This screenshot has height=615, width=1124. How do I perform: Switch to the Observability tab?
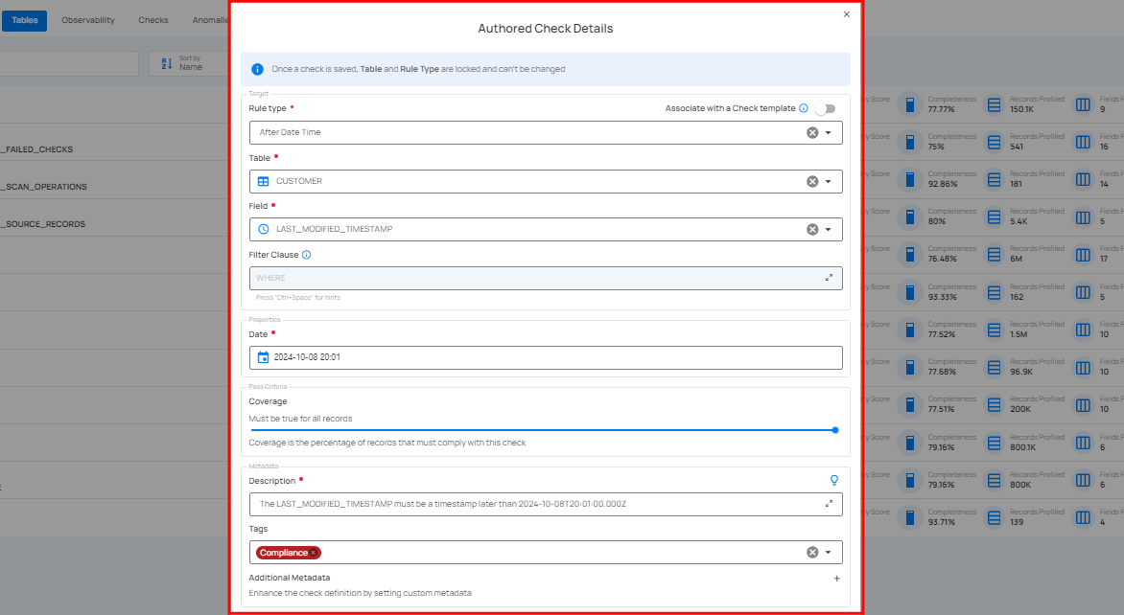(88, 20)
